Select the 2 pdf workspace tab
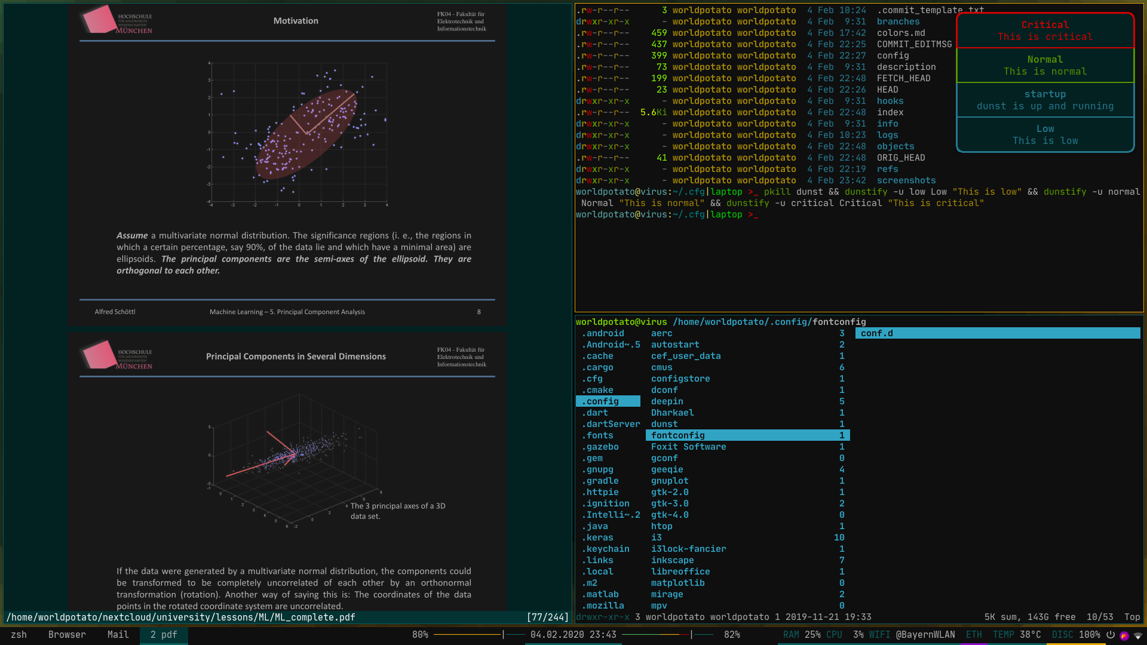 click(x=164, y=635)
